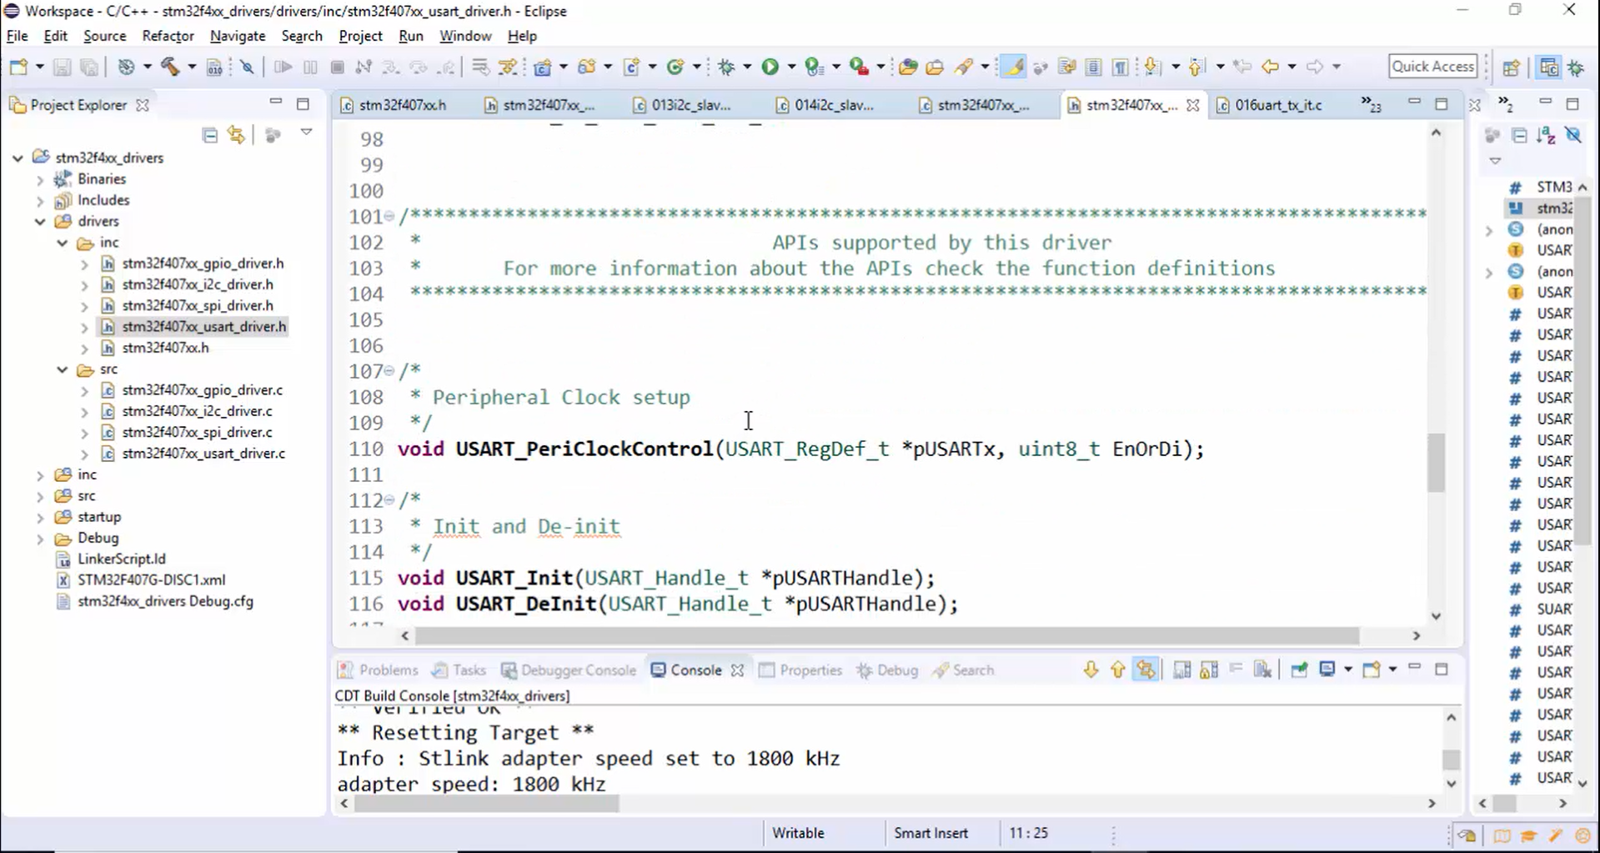Image resolution: width=1600 pixels, height=853 pixels.
Task: Close the active usart_driver.h editor tab
Action: [1193, 105]
